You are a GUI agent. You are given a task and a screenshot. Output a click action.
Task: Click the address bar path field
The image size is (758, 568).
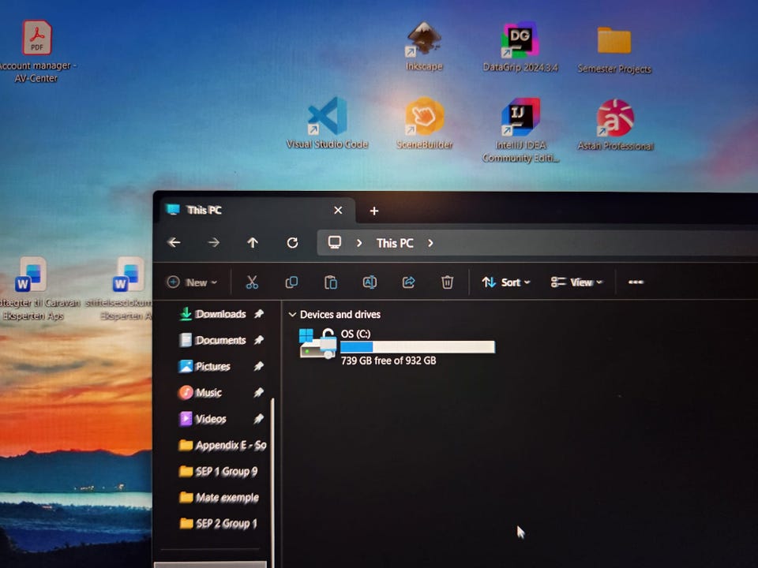click(537, 243)
